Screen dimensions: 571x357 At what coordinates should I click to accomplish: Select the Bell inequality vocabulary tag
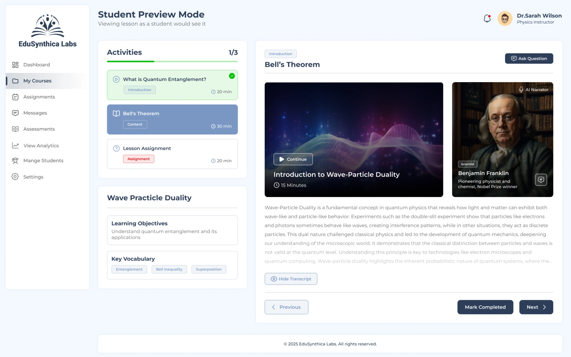click(169, 269)
